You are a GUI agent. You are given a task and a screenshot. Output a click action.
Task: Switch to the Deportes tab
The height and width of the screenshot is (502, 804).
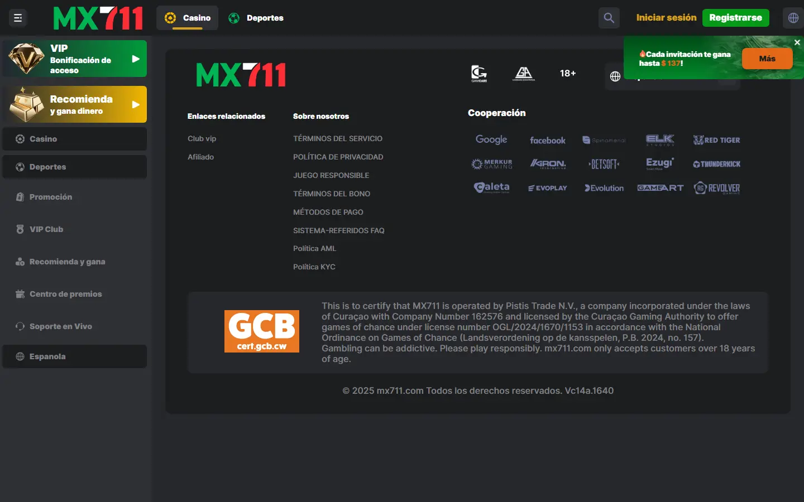tap(256, 18)
